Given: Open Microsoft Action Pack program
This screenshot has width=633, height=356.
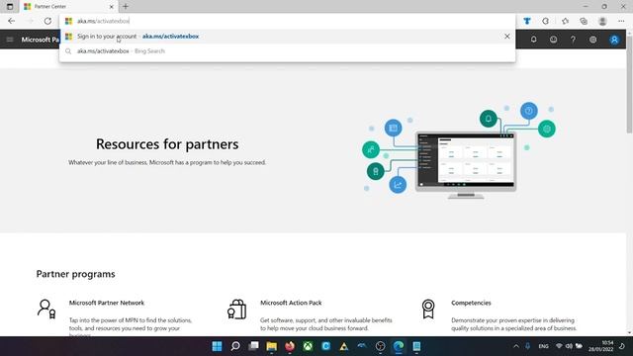Looking at the screenshot, I should click(291, 303).
